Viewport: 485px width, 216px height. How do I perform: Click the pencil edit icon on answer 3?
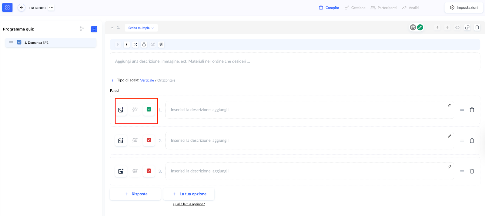pyautogui.click(x=449, y=167)
